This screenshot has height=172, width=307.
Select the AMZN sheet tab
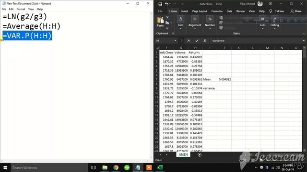click(183, 155)
